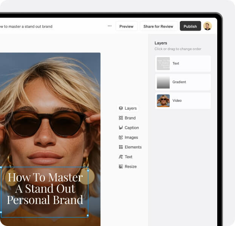Click top-right handle of text box
The width and height of the screenshot is (235, 226).
click(88, 170)
